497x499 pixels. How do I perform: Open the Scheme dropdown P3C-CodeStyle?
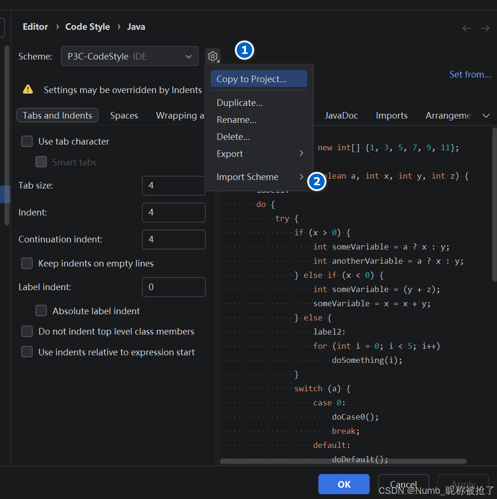coord(130,56)
